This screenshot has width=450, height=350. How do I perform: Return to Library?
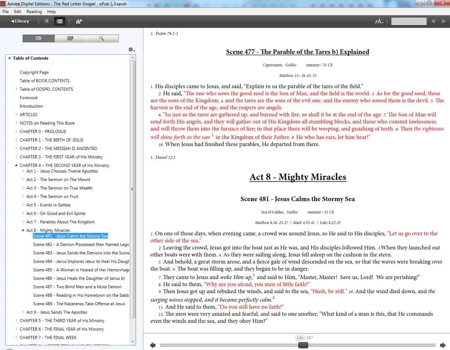(x=20, y=22)
